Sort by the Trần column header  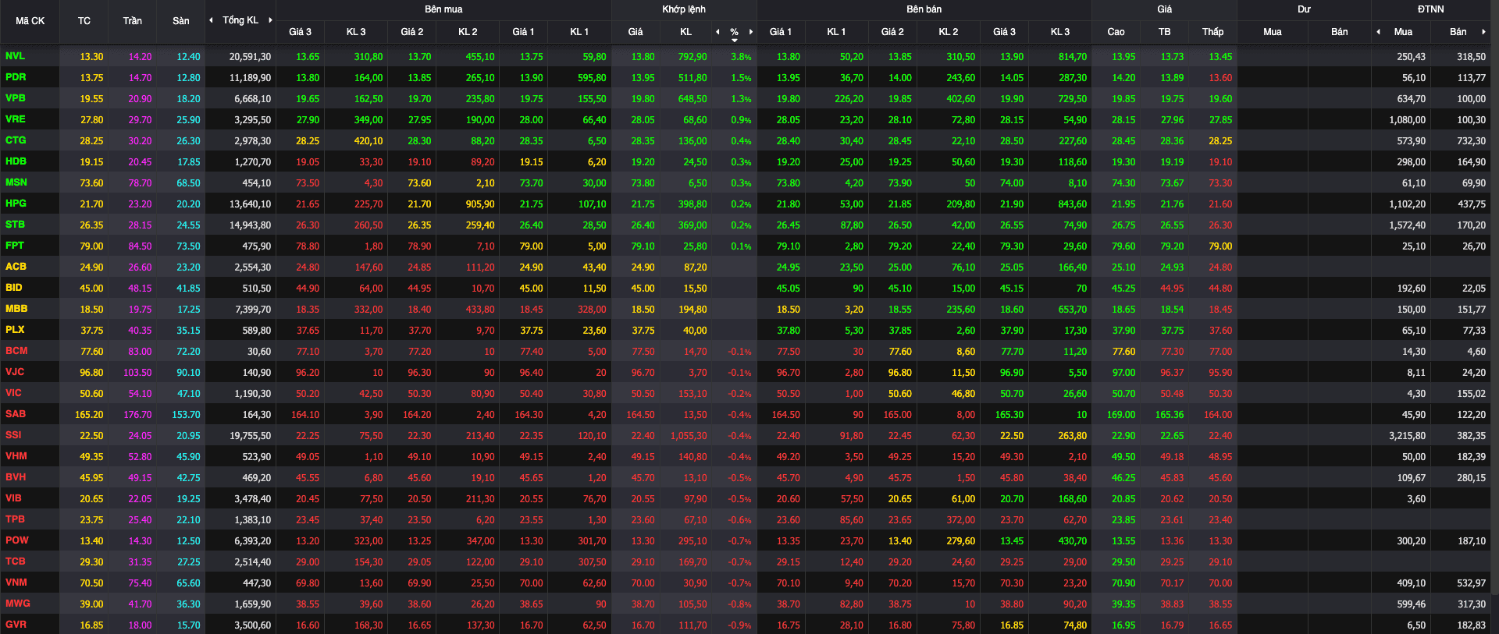point(132,21)
